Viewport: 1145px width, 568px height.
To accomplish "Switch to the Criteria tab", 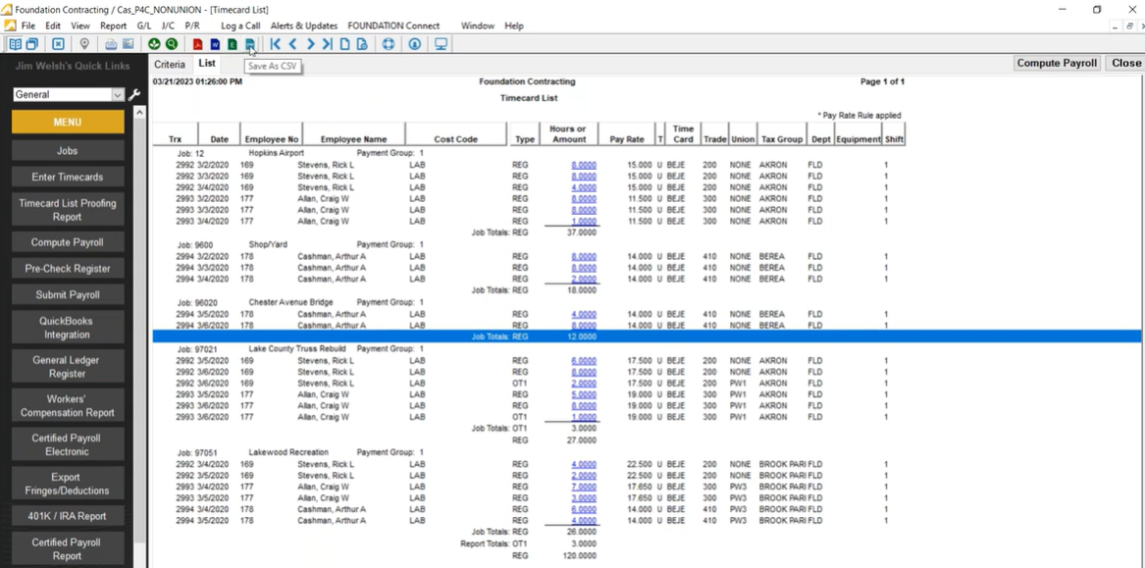I will [x=169, y=63].
